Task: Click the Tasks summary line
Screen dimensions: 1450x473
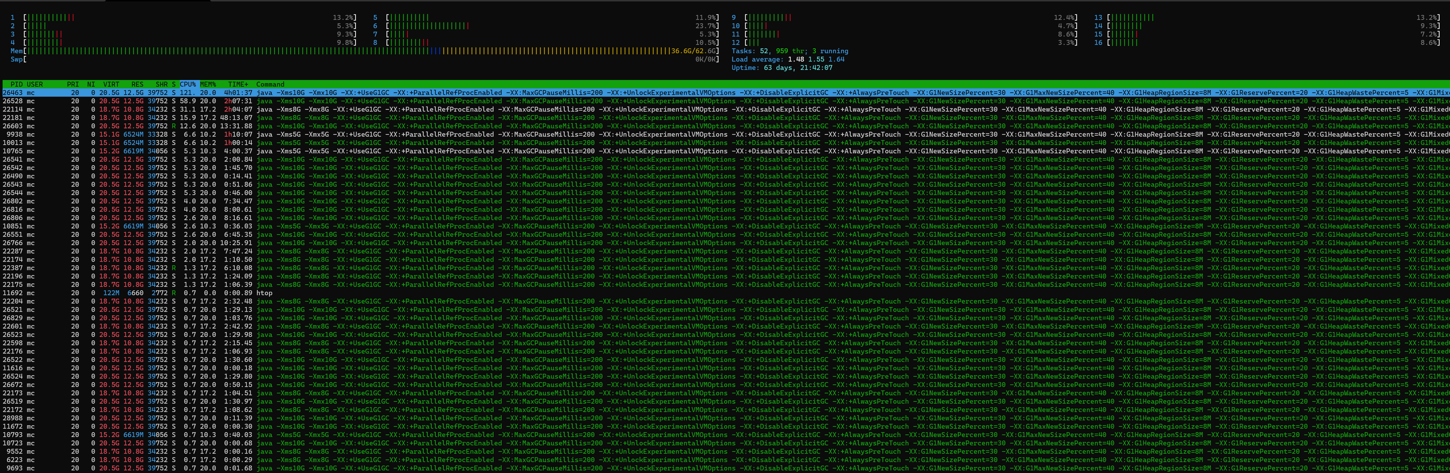Action: pos(790,51)
